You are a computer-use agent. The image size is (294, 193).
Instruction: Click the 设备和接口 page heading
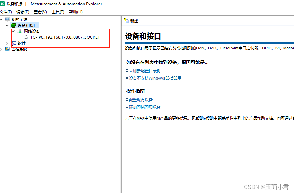pos(143,36)
